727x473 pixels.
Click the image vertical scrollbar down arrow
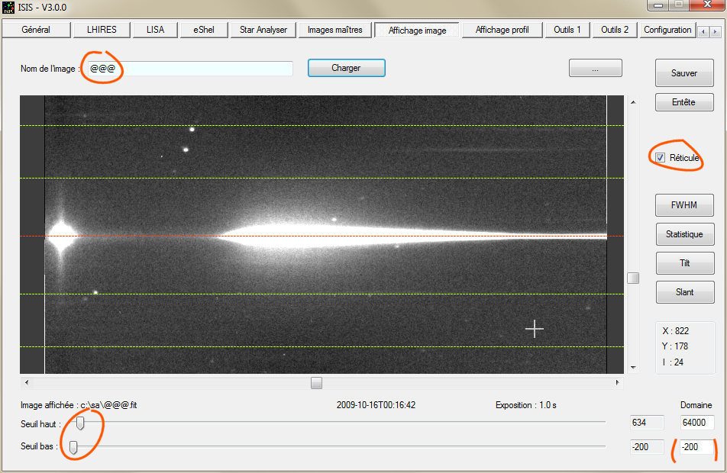(x=632, y=367)
